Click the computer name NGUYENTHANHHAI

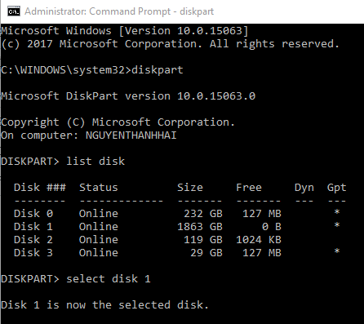(131, 135)
